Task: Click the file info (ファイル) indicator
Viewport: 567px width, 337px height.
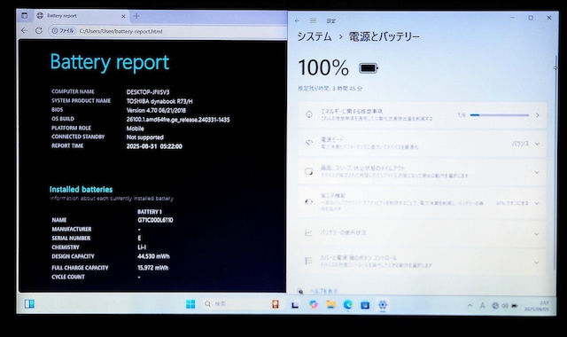Action: (63, 31)
